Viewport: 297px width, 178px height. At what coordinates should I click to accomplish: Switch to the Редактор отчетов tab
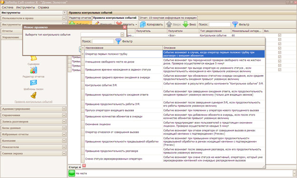coord(80,18)
